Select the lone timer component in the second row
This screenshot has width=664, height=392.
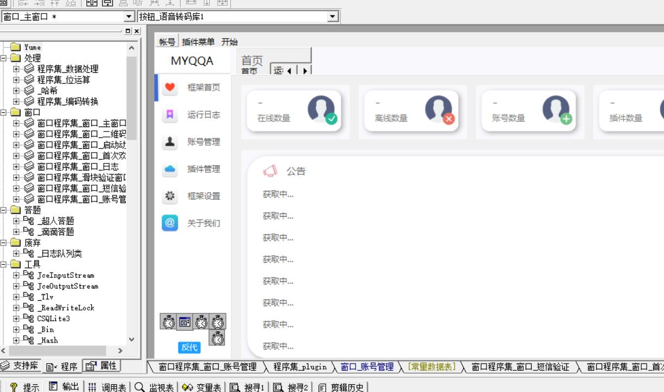click(x=218, y=338)
